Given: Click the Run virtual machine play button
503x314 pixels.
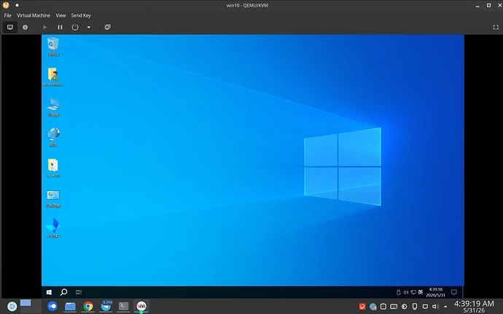Looking at the screenshot, I should [45, 27].
